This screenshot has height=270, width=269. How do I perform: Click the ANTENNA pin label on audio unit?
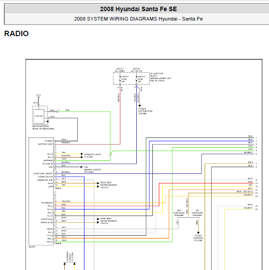[x=48, y=161]
